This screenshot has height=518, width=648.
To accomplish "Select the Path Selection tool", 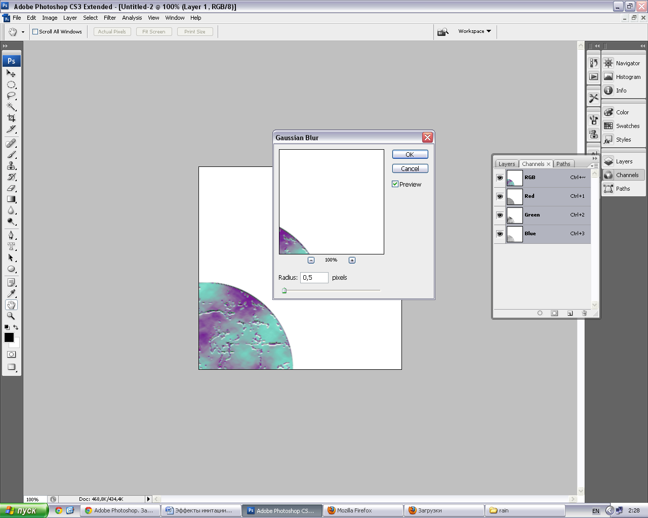I will [x=11, y=257].
